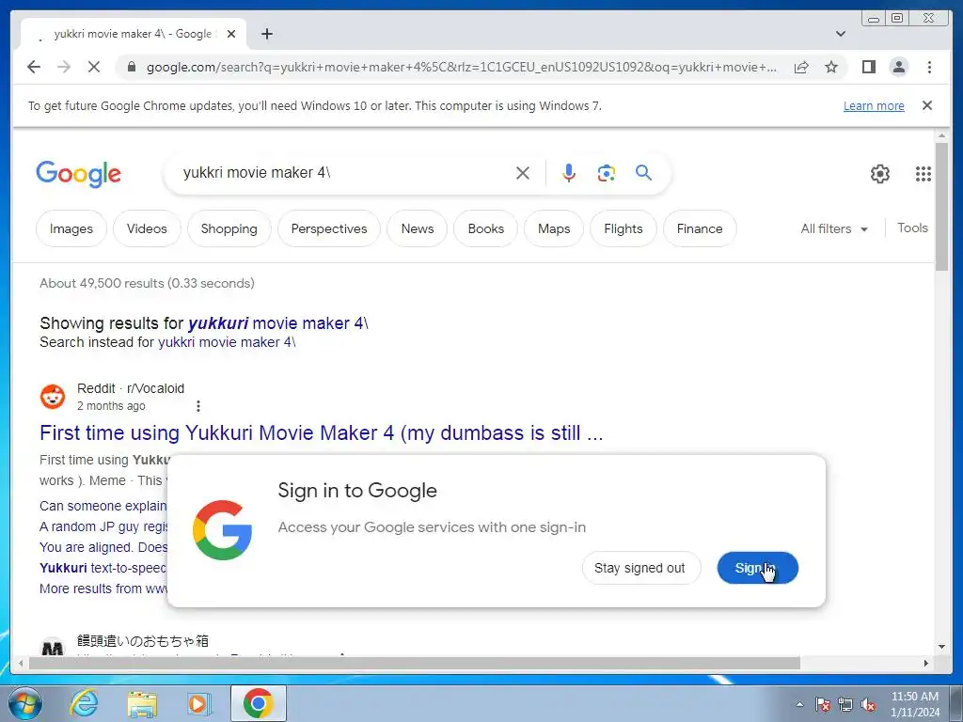Open search Tools
963x722 pixels.
pyautogui.click(x=912, y=228)
